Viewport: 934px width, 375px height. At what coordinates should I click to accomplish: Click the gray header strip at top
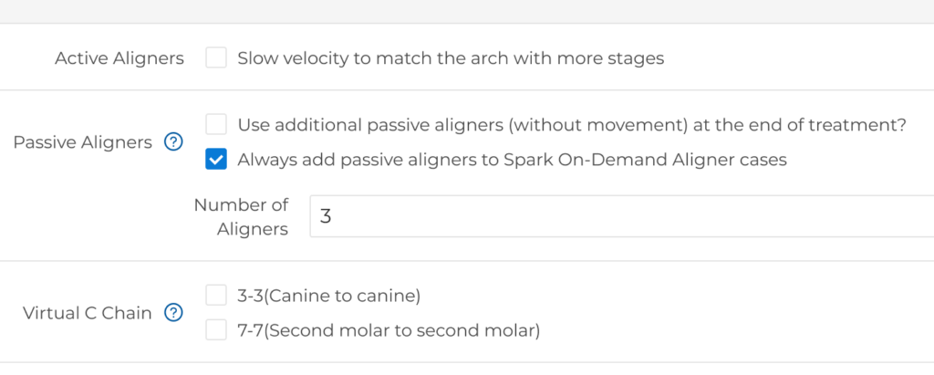click(x=467, y=11)
